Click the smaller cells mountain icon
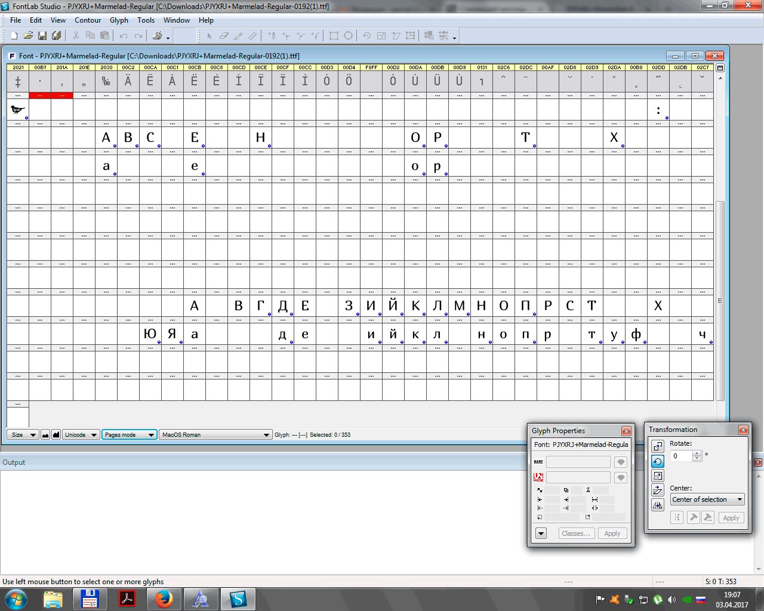Viewport: 764px width, 611px height. coord(45,434)
